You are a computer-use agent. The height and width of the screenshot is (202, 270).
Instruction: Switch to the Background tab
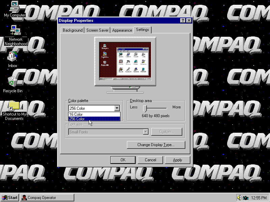point(73,30)
